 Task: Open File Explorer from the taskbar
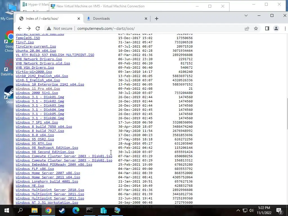[34, 210]
